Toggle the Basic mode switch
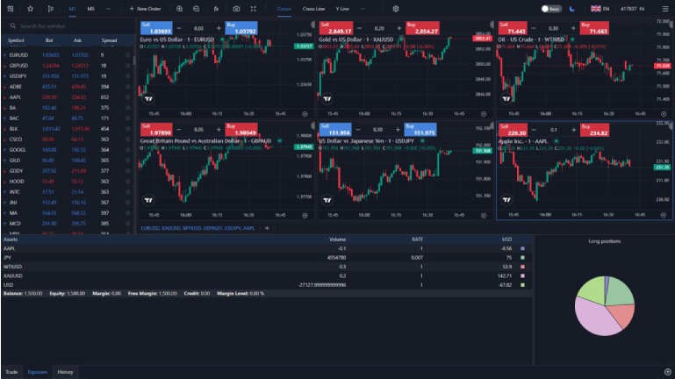This screenshot has height=379, width=675. 551,9
